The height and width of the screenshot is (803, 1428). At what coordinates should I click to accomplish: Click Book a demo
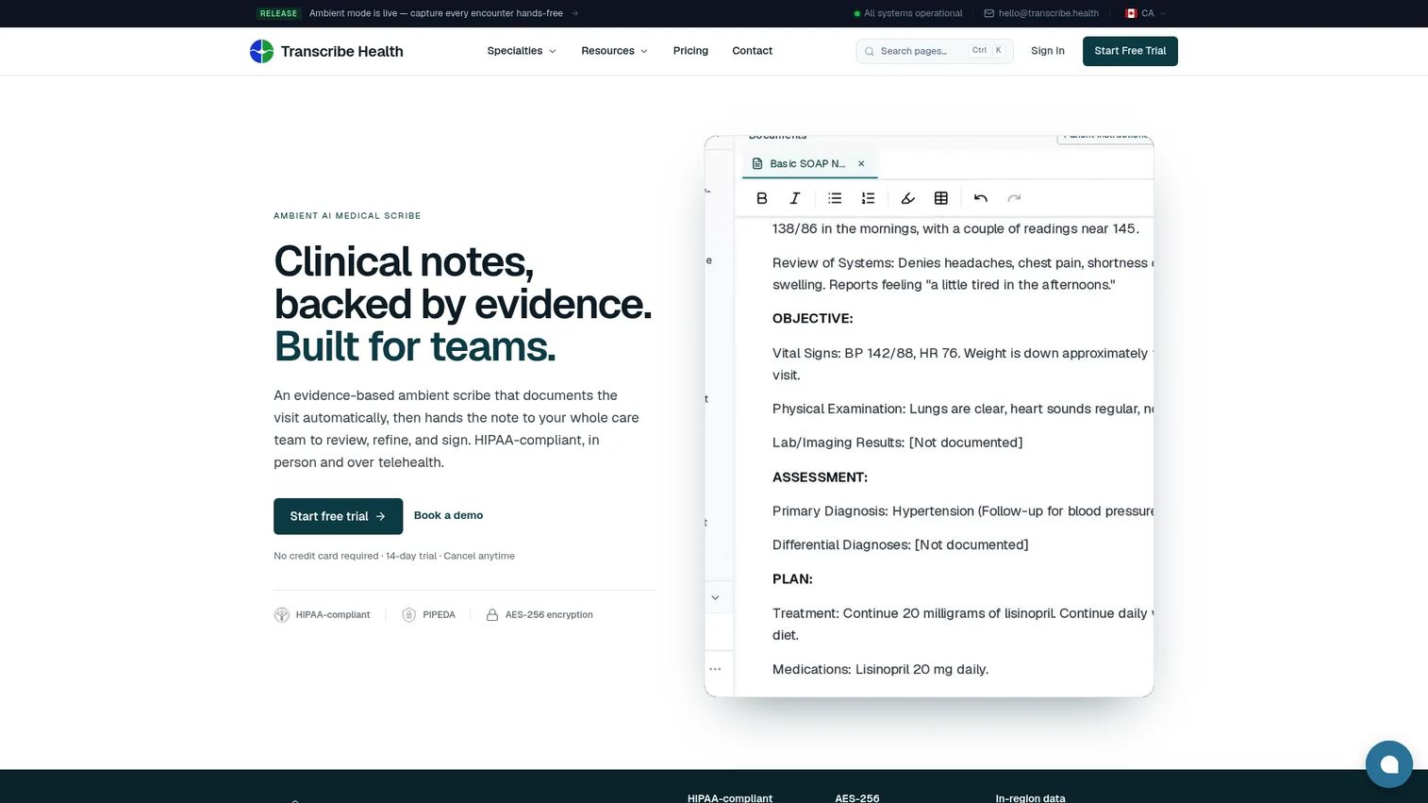click(448, 515)
